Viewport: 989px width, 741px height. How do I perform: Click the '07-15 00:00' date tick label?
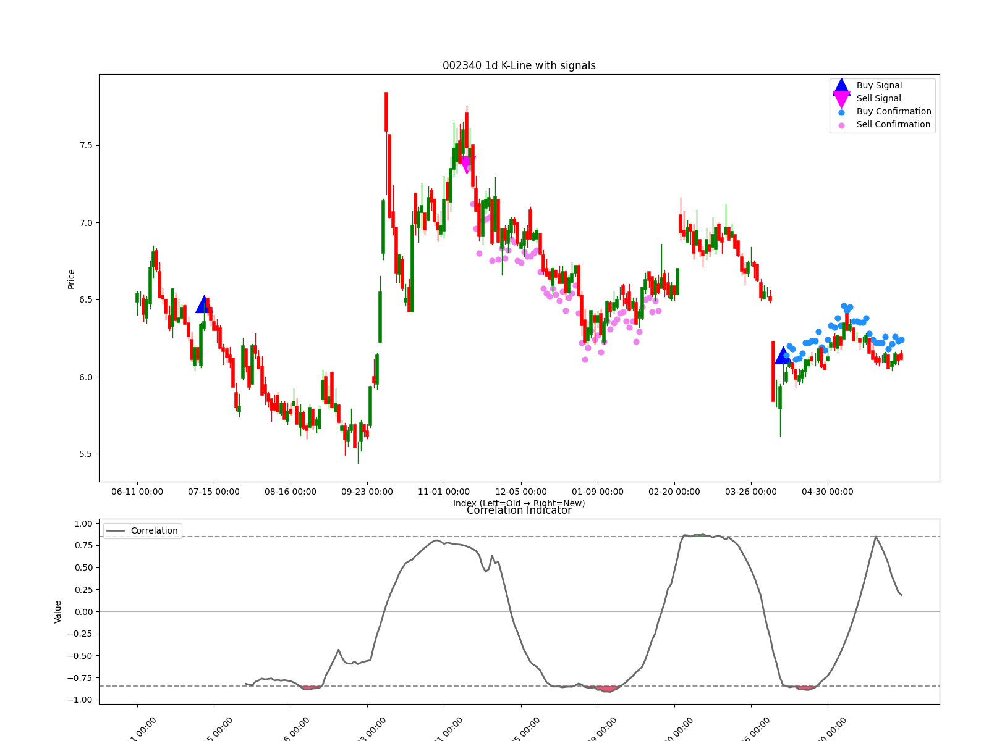coord(214,492)
